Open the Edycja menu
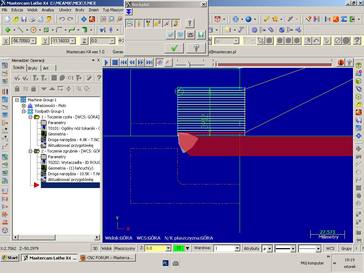Image resolution: width=364 pixels, height=273 pixels. (17, 10)
